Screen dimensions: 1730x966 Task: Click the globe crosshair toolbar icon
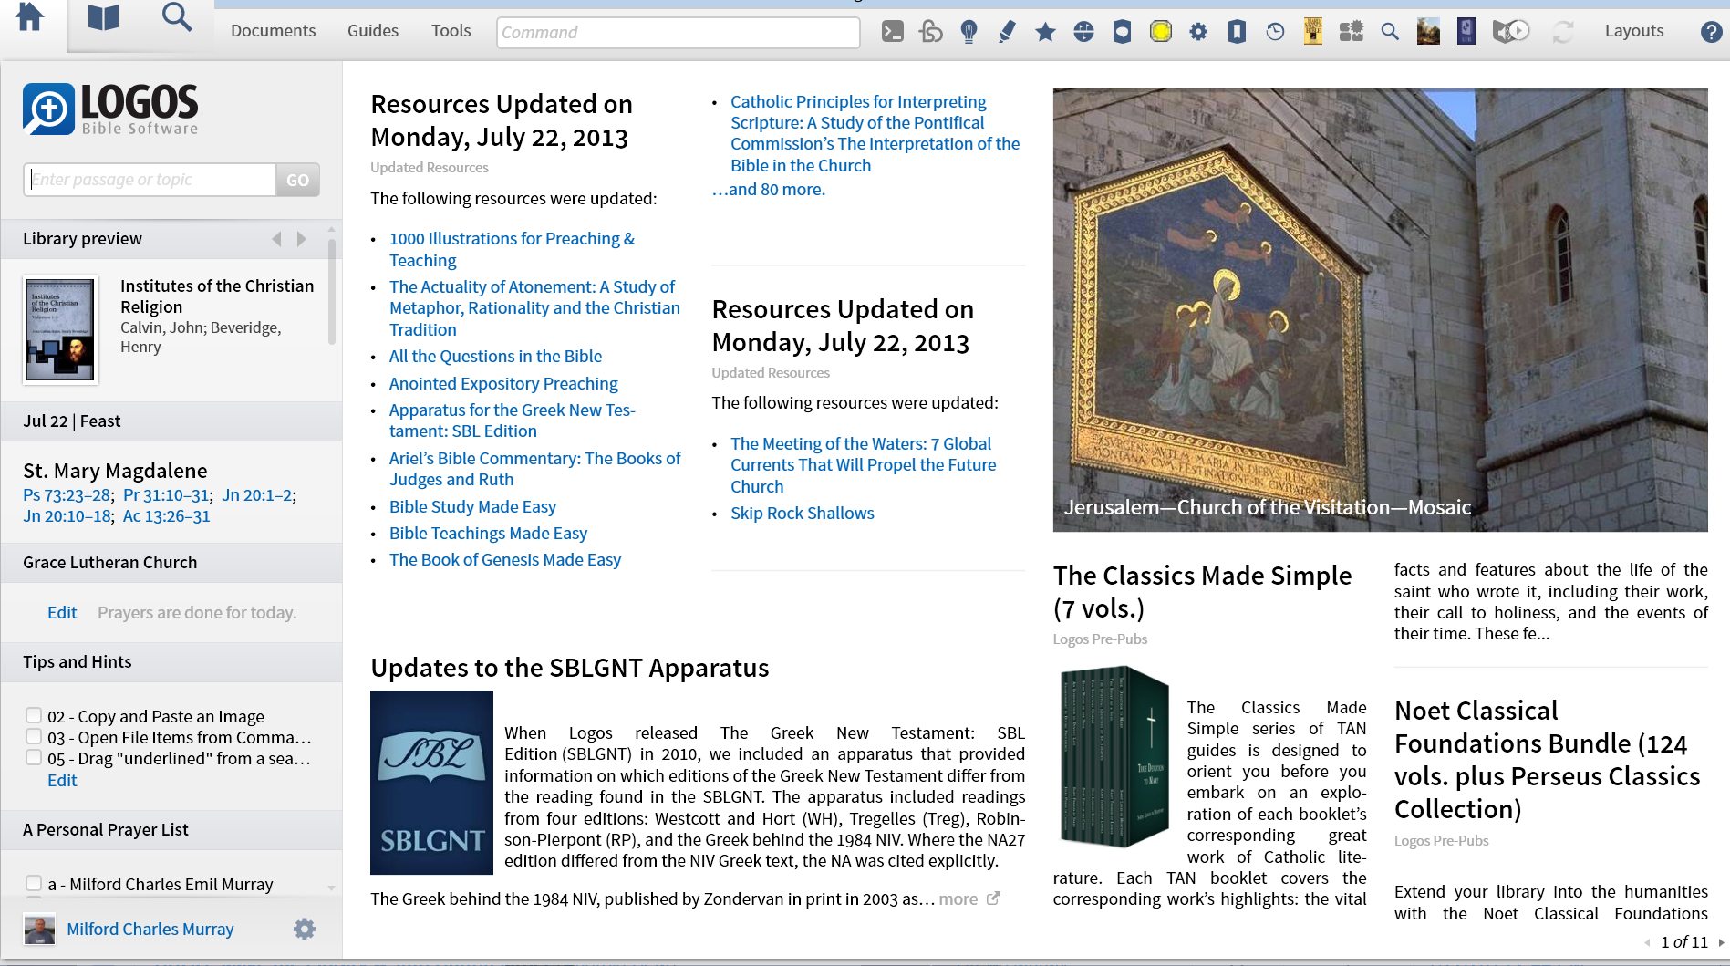pyautogui.click(x=1083, y=32)
